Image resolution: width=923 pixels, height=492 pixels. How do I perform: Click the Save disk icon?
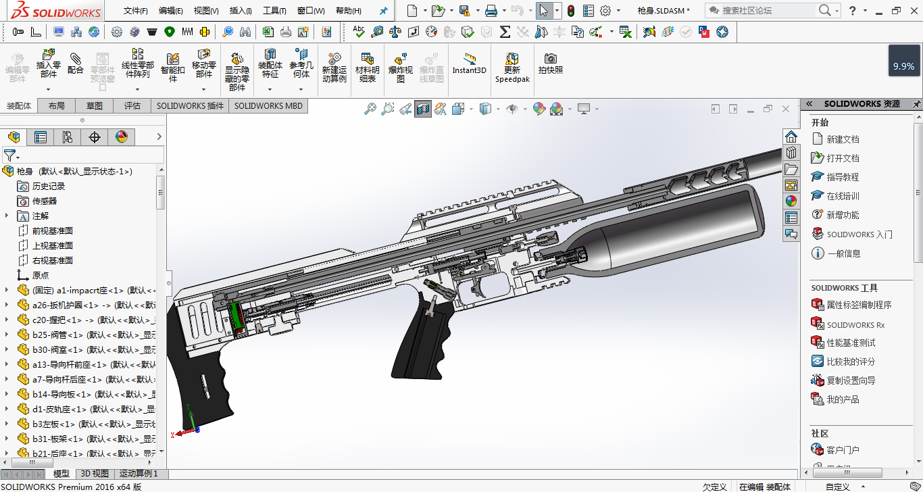(464, 11)
